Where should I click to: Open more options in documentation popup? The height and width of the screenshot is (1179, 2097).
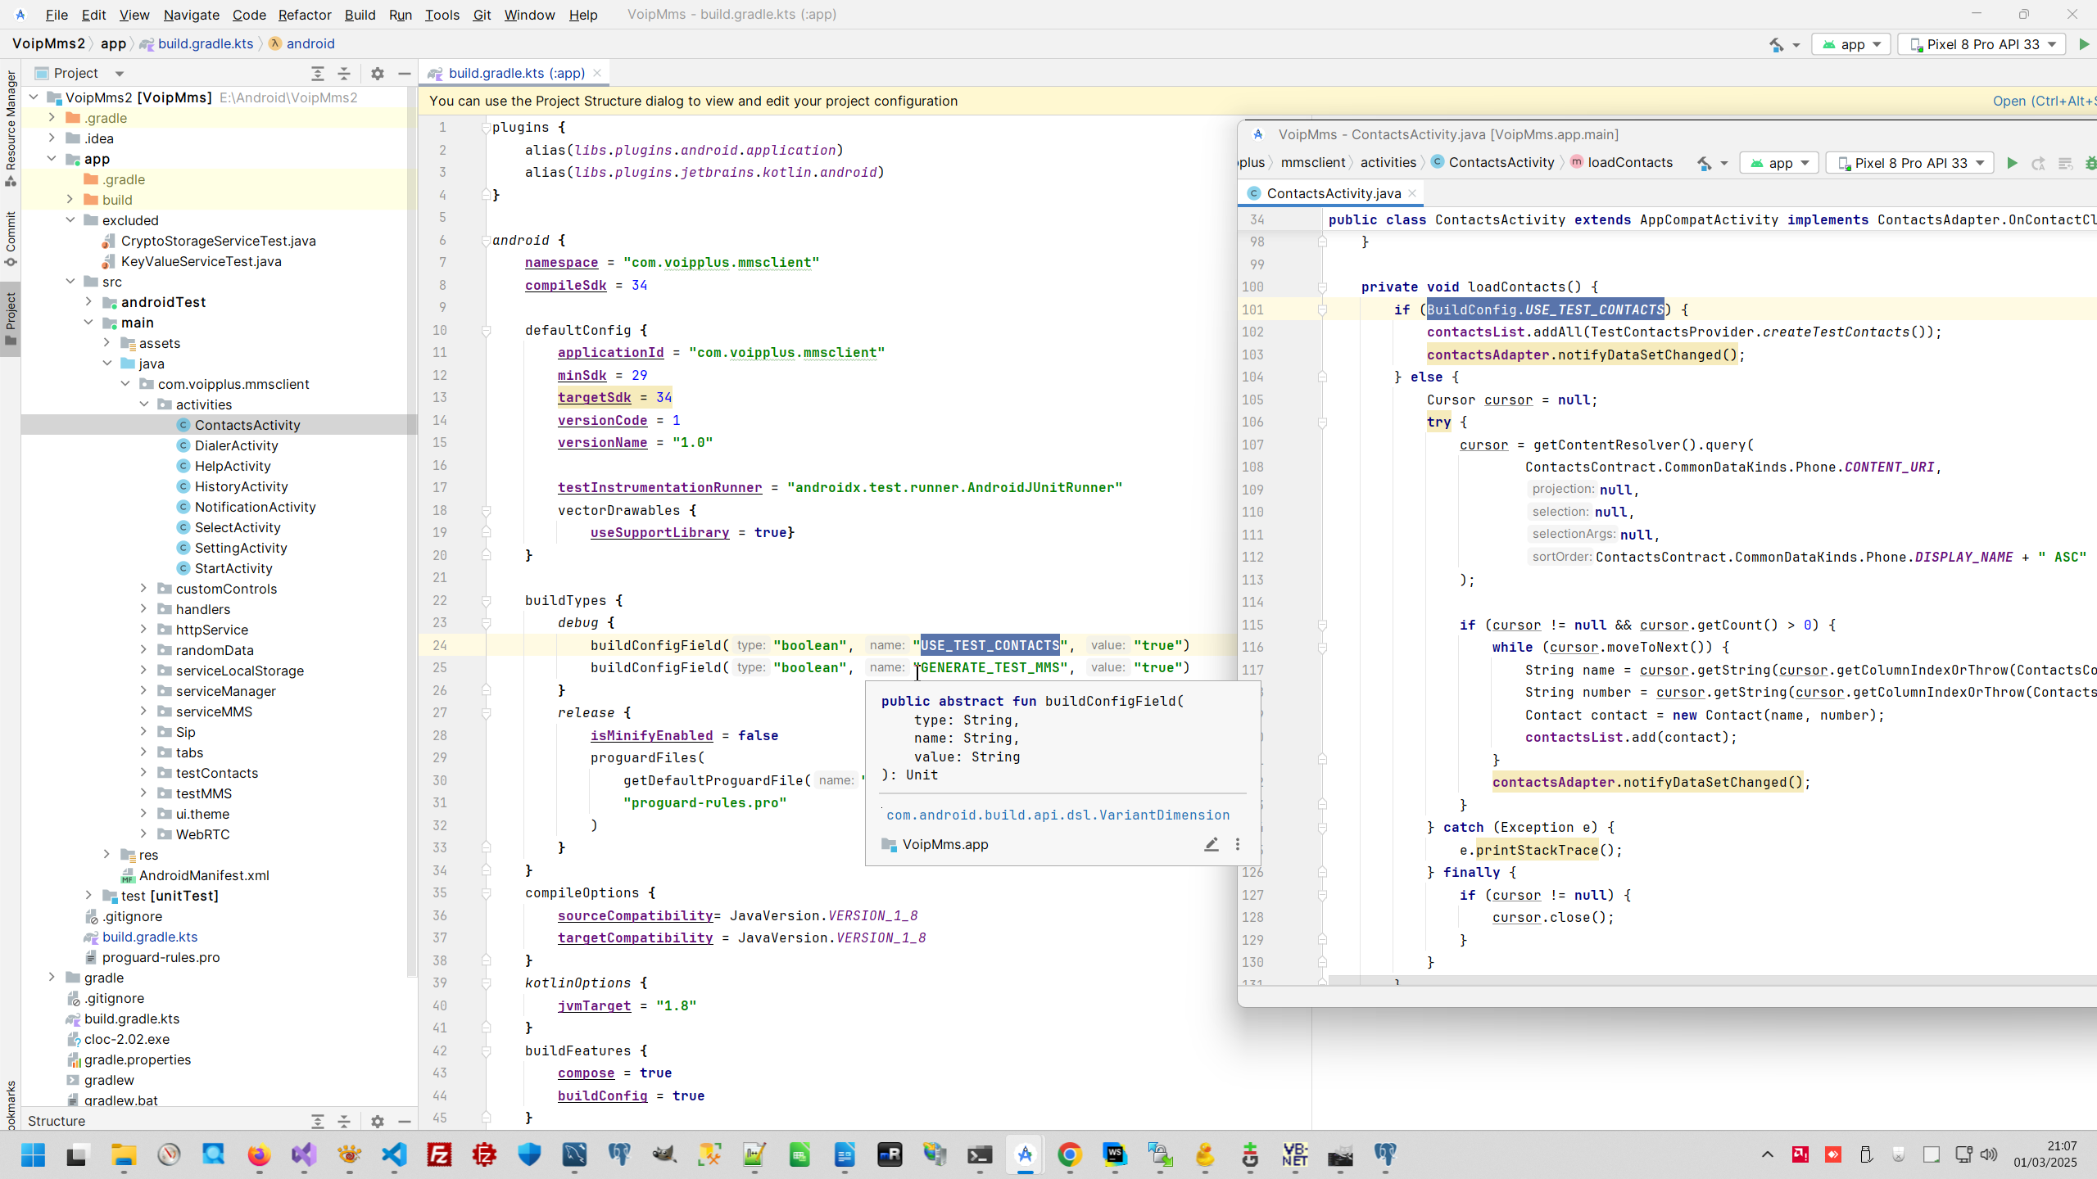pyautogui.click(x=1238, y=844)
